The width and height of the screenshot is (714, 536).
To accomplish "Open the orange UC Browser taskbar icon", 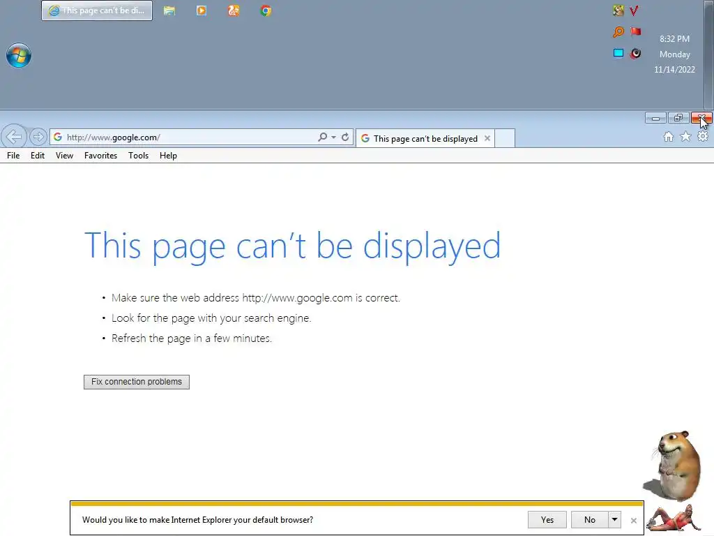I will click(x=234, y=10).
